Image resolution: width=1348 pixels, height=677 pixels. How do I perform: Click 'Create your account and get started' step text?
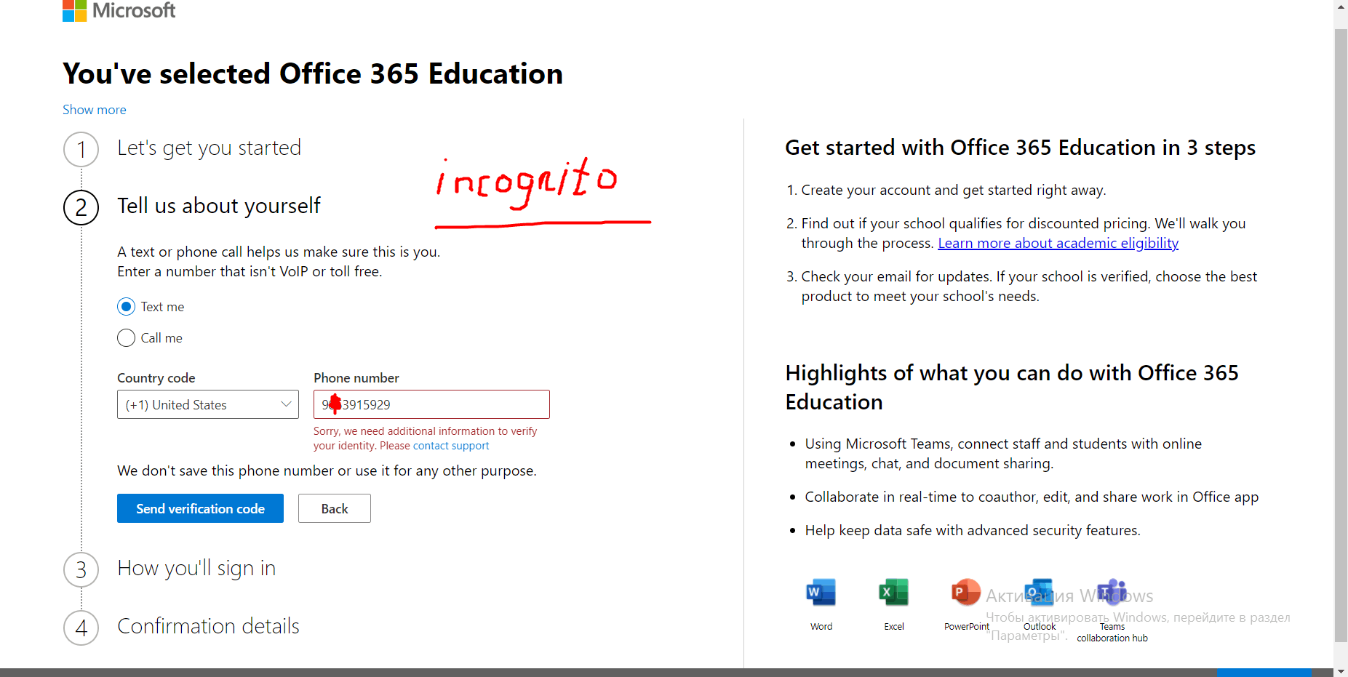954,190
